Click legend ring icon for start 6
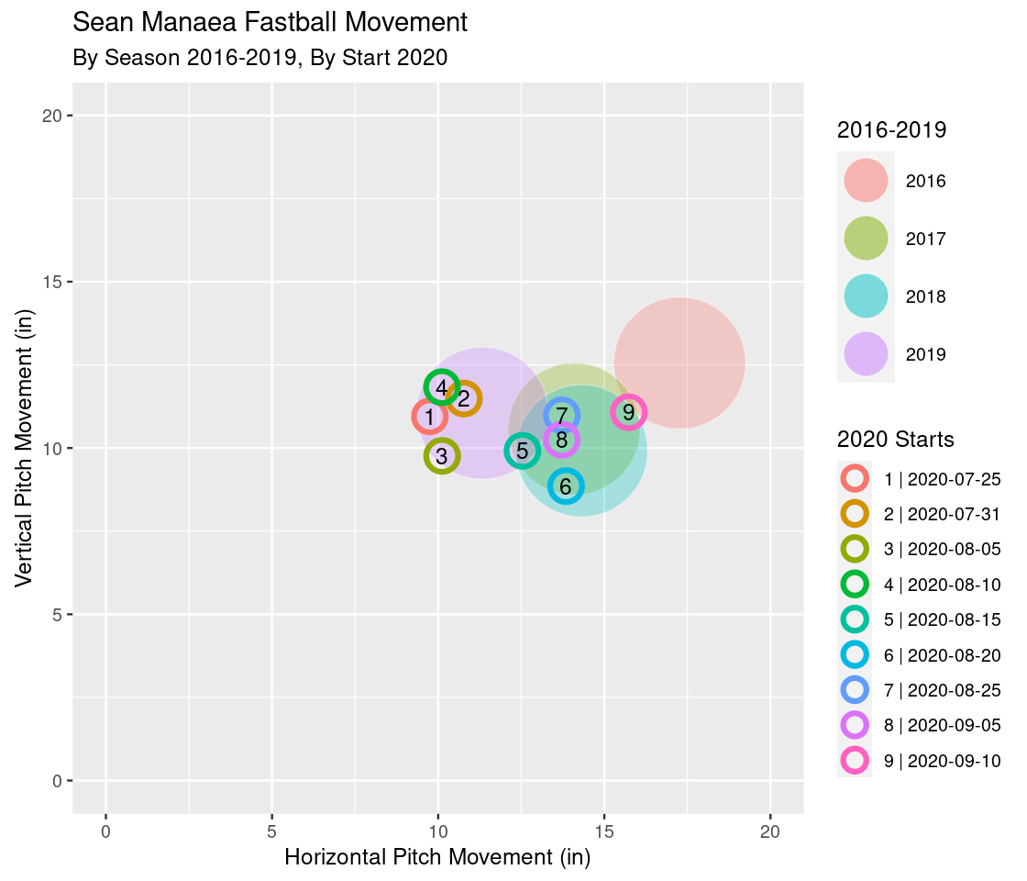The width and height of the screenshot is (1027, 881). pos(855,654)
